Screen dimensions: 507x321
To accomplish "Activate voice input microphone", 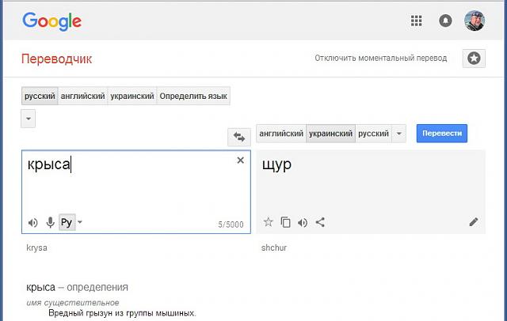I will pyautogui.click(x=50, y=222).
